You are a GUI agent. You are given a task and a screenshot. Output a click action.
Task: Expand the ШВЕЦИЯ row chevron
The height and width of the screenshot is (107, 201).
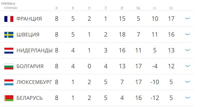[188, 34]
